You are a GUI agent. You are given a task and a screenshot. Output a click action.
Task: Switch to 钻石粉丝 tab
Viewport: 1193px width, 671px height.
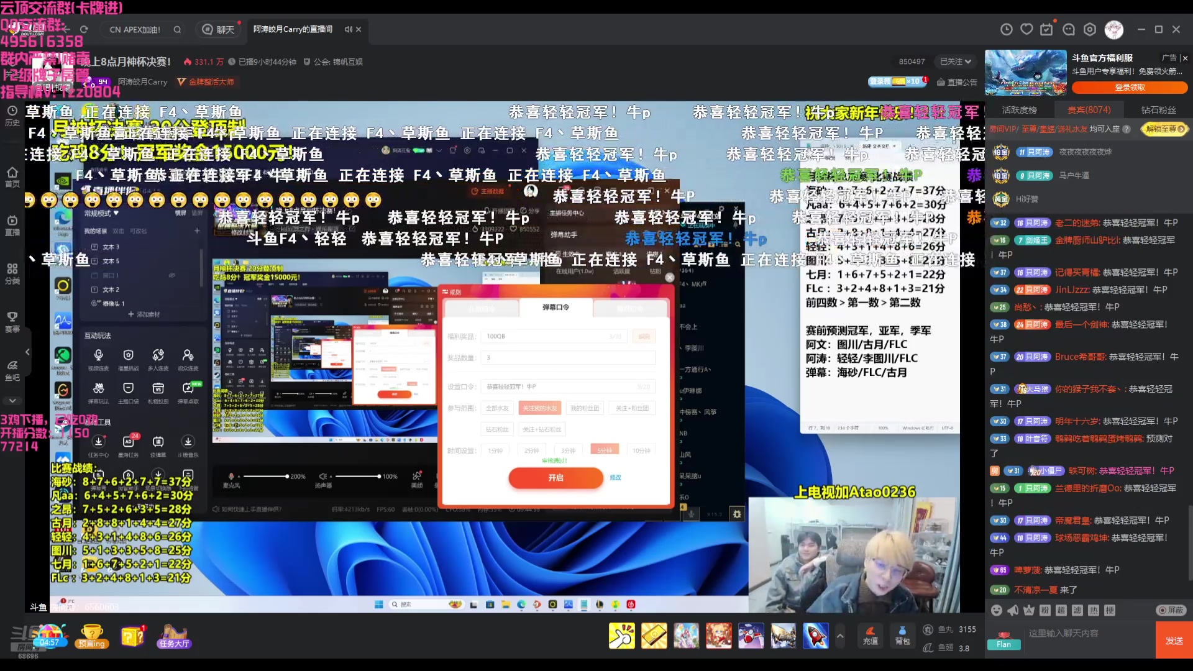[1159, 110]
